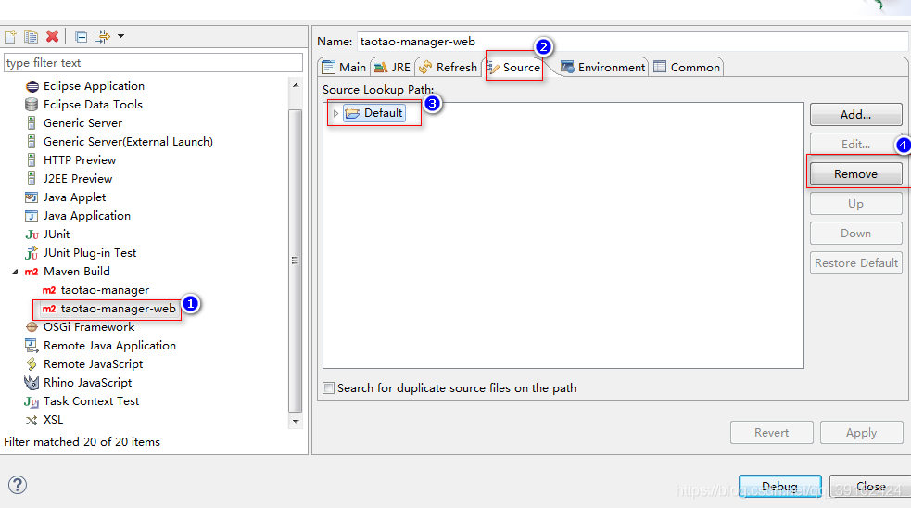Focus the type filter text field
The height and width of the screenshot is (508, 911).
click(154, 63)
